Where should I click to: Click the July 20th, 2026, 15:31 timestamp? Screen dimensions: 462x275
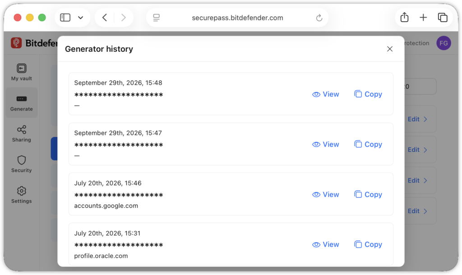point(107,233)
